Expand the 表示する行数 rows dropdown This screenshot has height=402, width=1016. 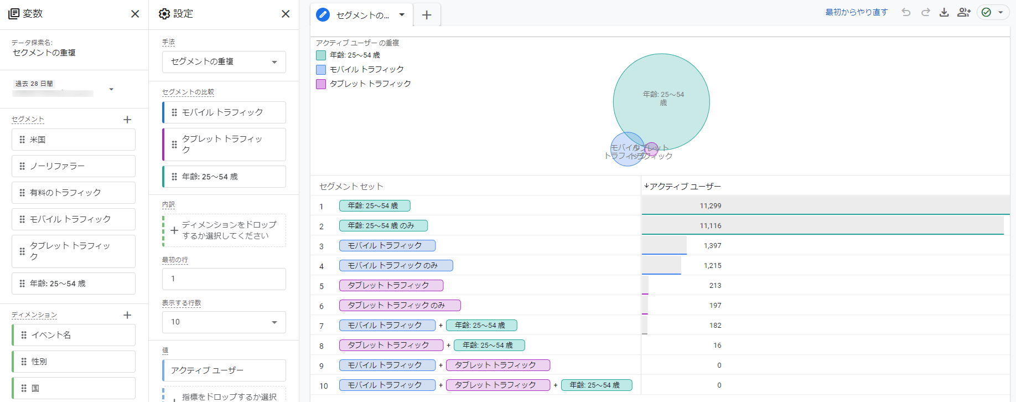[x=224, y=322]
